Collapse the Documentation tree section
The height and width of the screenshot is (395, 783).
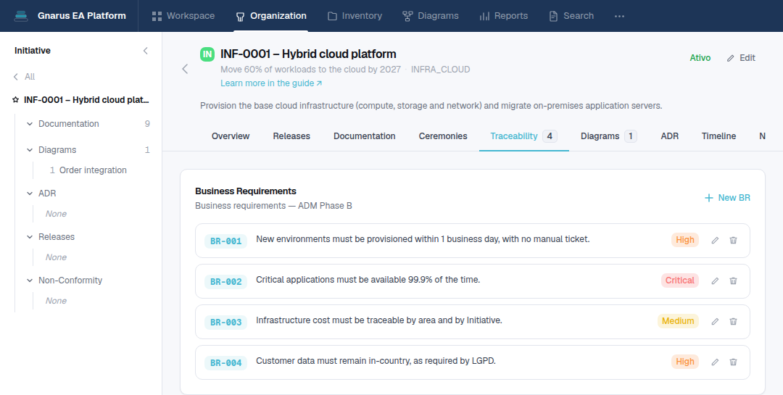point(30,124)
